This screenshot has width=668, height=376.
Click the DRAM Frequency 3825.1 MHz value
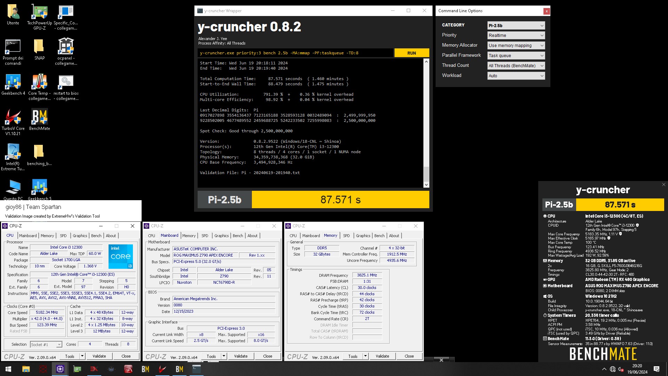pos(367,275)
